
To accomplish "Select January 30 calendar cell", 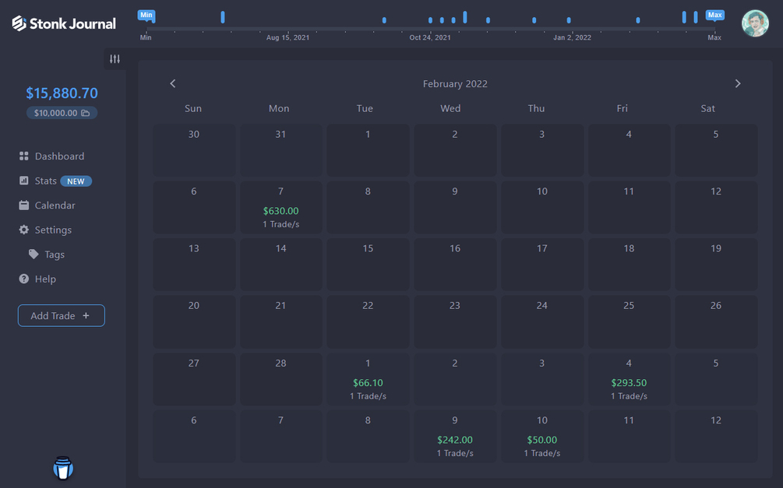I will (x=194, y=150).
